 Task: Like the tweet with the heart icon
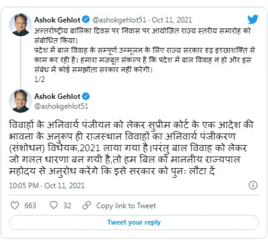(x=15, y=205)
